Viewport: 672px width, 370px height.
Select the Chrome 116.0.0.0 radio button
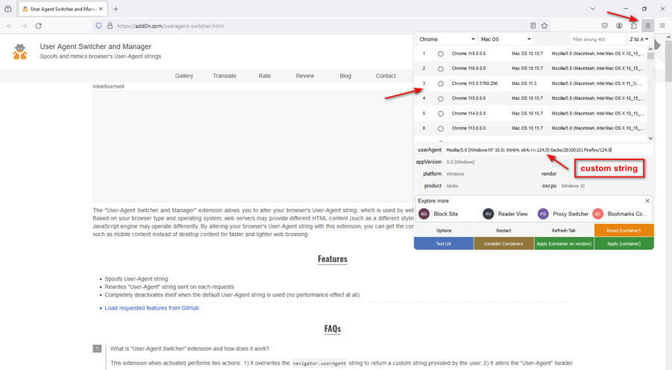[441, 69]
